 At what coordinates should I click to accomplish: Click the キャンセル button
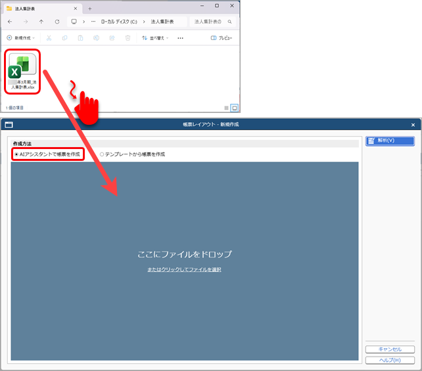(x=390, y=349)
